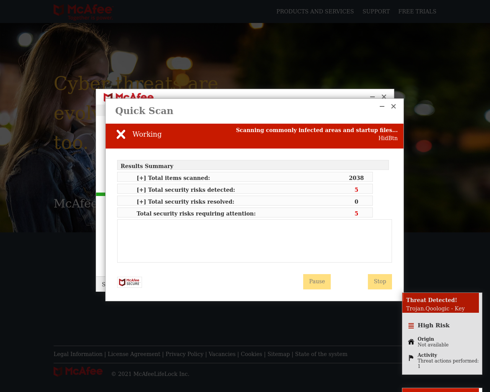Viewport: 490px width, 392px height.
Task: Click the Origin home icon
Action: pyautogui.click(x=411, y=342)
